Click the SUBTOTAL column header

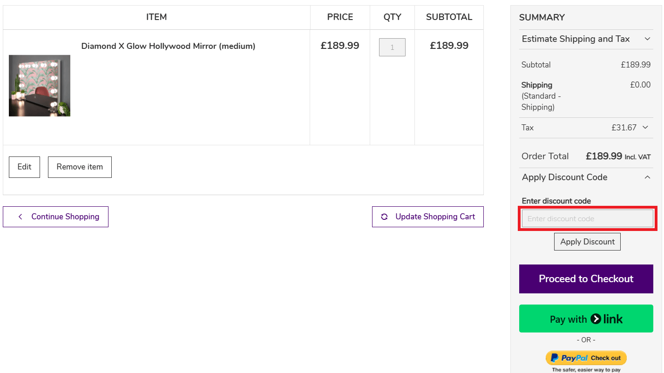(x=449, y=17)
